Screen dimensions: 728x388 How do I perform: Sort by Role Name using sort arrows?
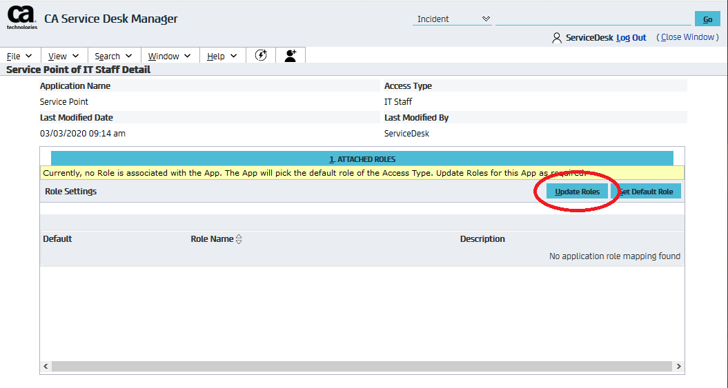click(239, 239)
